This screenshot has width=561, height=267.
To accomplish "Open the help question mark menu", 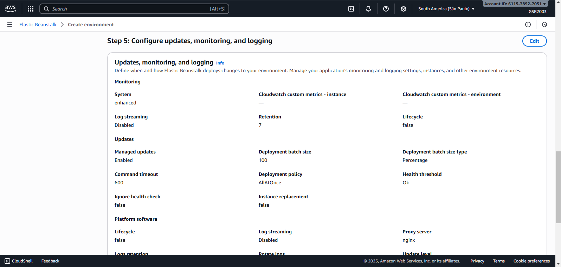I will (x=386, y=9).
